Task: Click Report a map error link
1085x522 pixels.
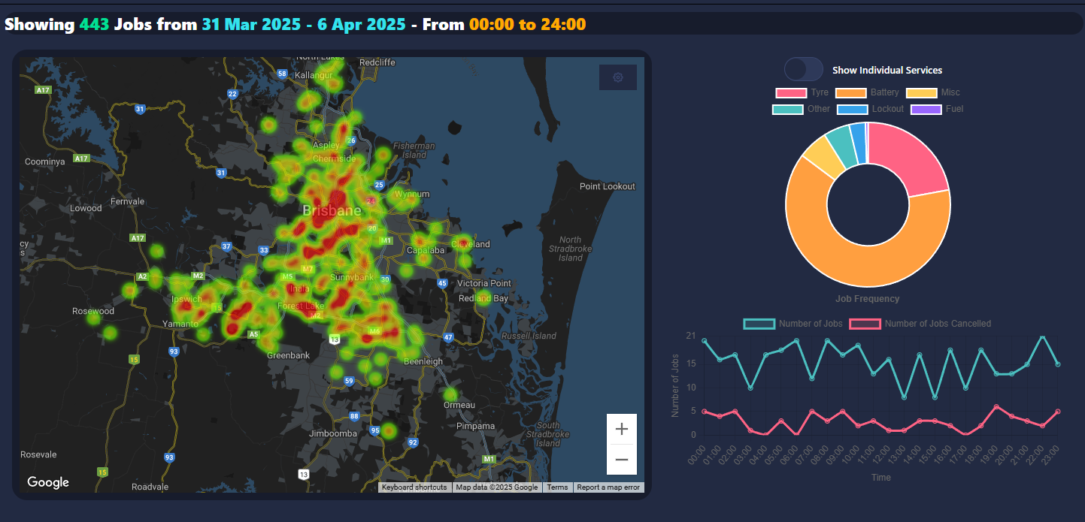Action: coord(608,487)
